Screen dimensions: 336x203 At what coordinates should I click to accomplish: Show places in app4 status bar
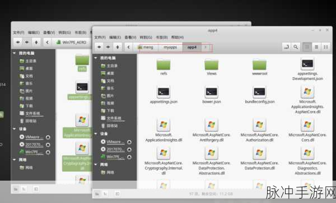[x=97, y=194]
